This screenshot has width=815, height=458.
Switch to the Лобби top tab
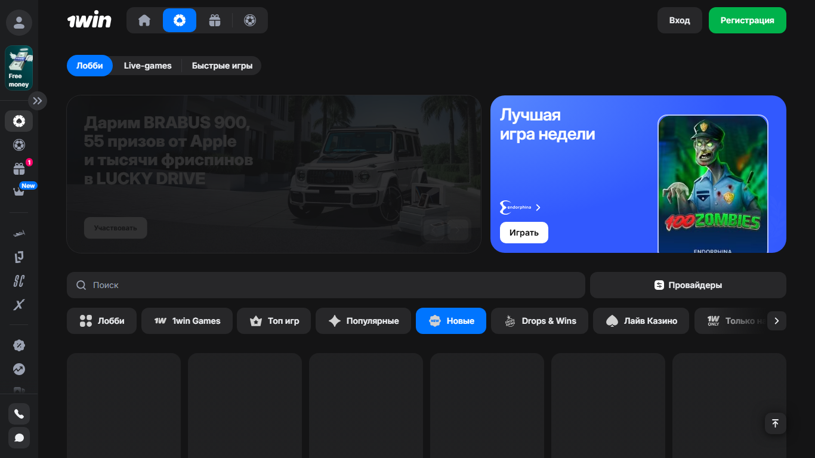[x=89, y=66]
